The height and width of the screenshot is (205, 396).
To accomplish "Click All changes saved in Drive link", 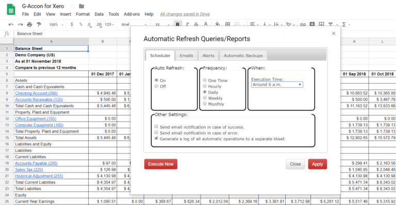I will pyautogui.click(x=185, y=14).
